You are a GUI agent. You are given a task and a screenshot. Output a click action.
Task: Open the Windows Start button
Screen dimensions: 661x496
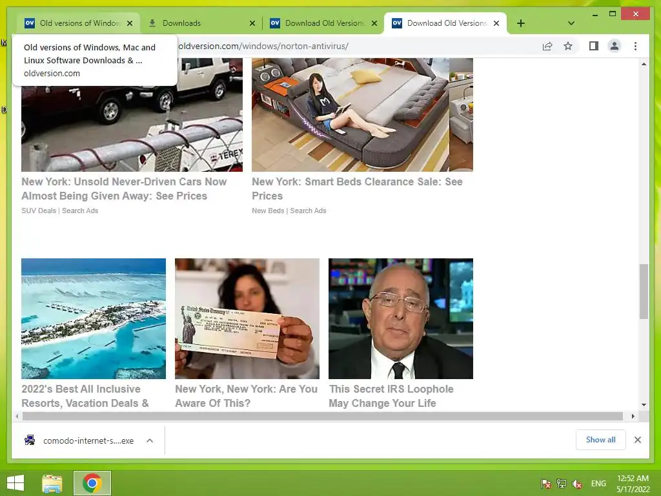[x=15, y=483]
